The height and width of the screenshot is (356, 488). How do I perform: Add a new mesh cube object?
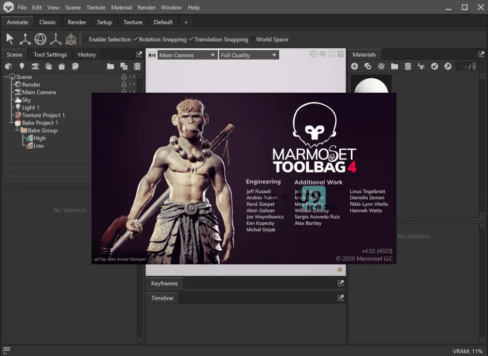(x=8, y=66)
